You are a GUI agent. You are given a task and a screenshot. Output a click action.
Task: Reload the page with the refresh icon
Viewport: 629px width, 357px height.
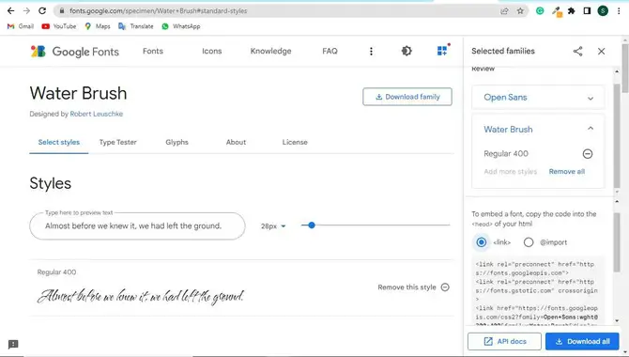click(x=42, y=11)
